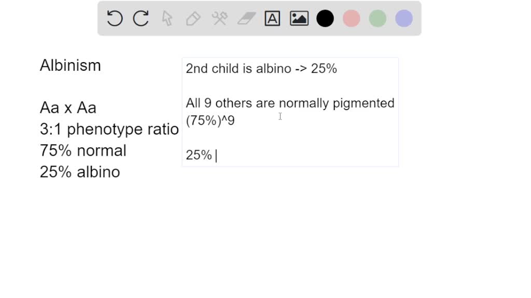Click the 'Aa x Aa' text area

[67, 108]
